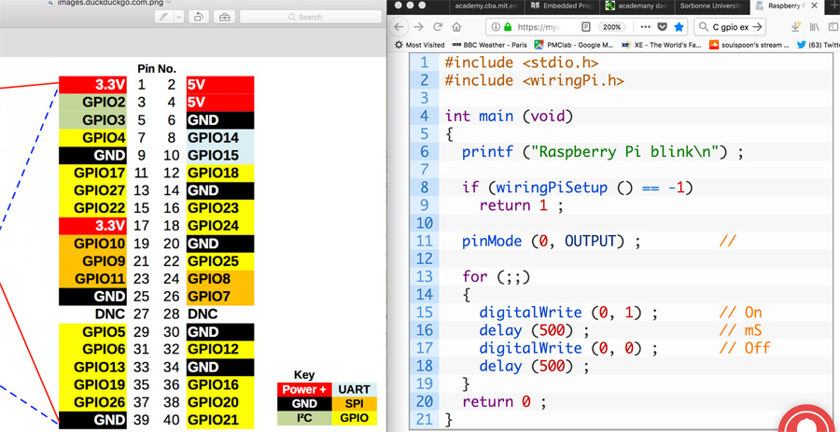
Task: Open the BBC Weather - Paris bookmark
Action: (x=490, y=45)
